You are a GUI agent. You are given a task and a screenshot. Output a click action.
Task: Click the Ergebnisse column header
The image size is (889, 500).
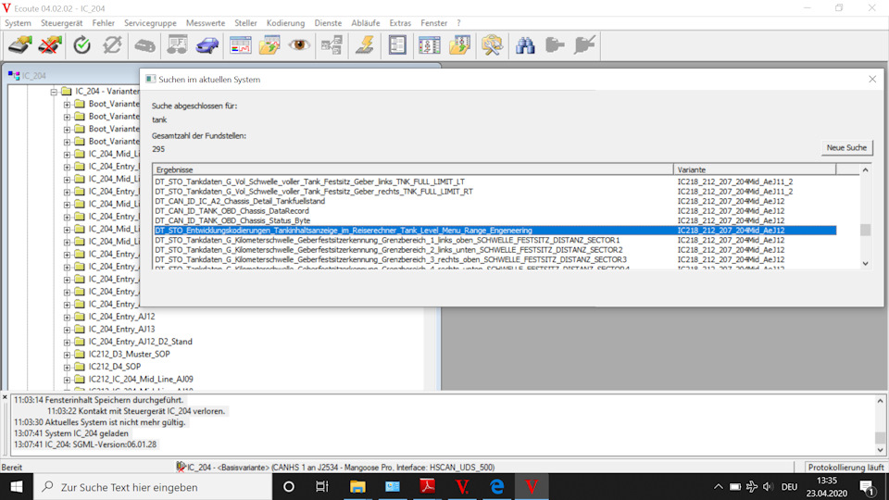click(x=413, y=169)
